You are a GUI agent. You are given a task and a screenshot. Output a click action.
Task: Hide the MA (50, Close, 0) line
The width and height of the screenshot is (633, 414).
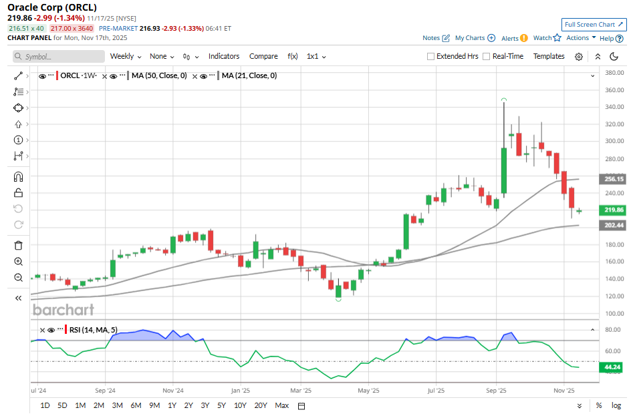(x=113, y=76)
